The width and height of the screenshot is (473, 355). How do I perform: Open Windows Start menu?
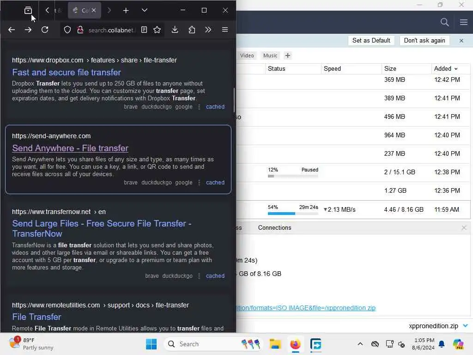[151, 344]
